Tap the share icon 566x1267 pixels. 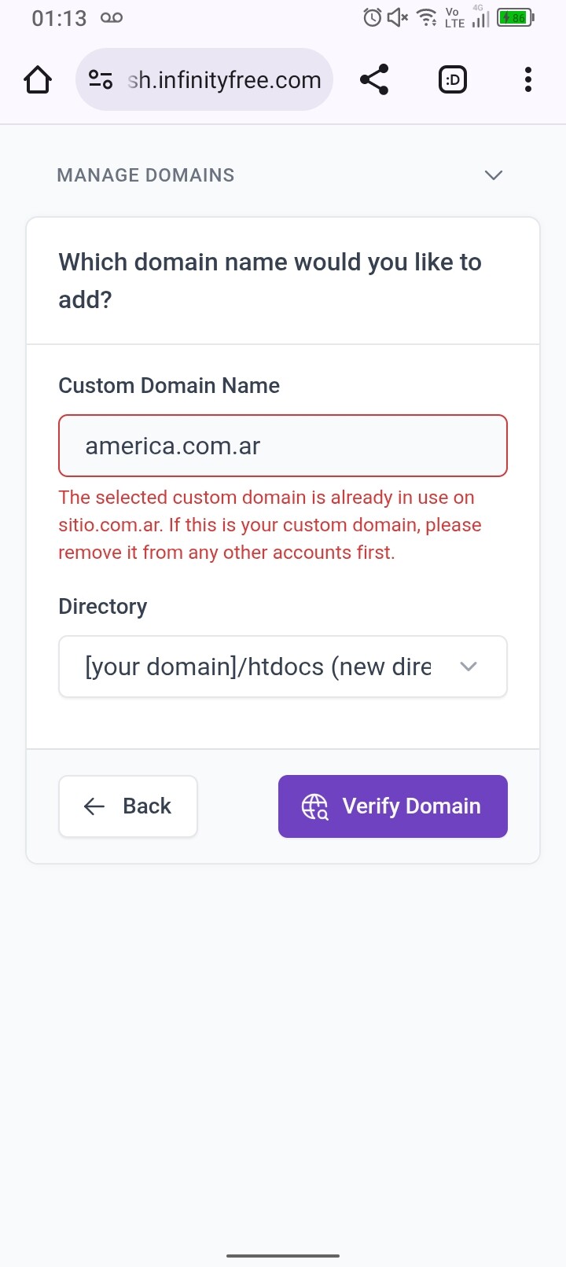click(374, 80)
